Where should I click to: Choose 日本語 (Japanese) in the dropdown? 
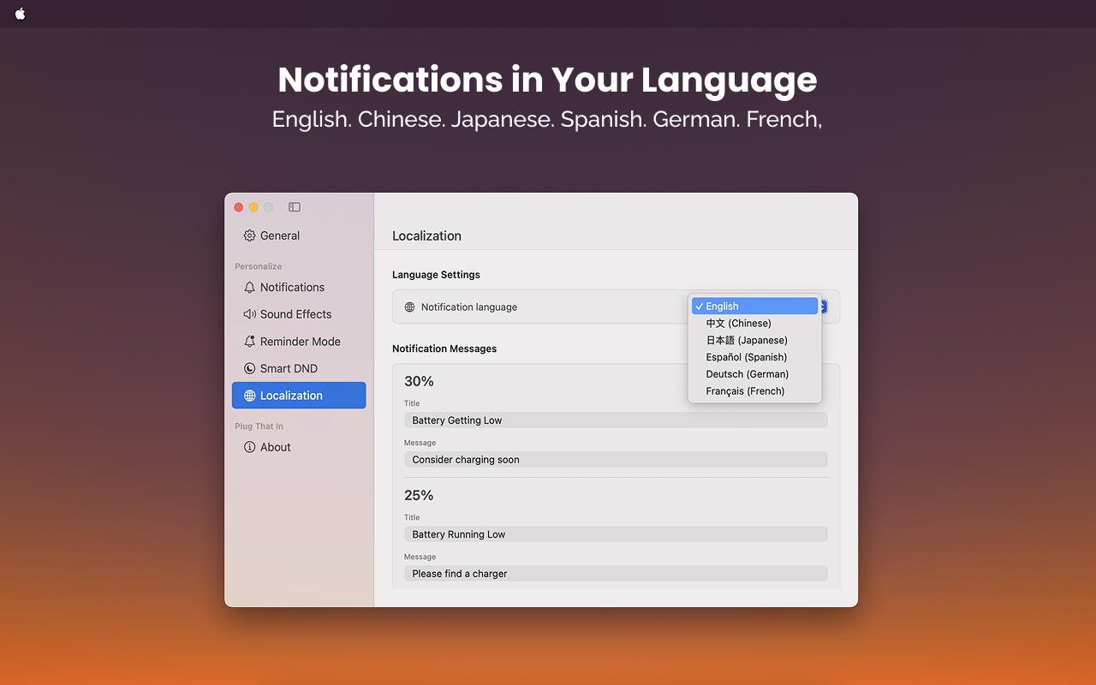[746, 340]
